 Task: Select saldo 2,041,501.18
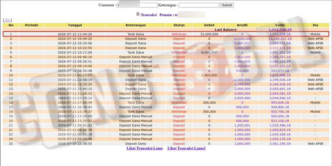click(x=280, y=53)
